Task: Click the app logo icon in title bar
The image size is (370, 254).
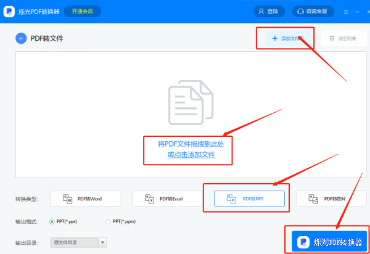Action: (9, 11)
